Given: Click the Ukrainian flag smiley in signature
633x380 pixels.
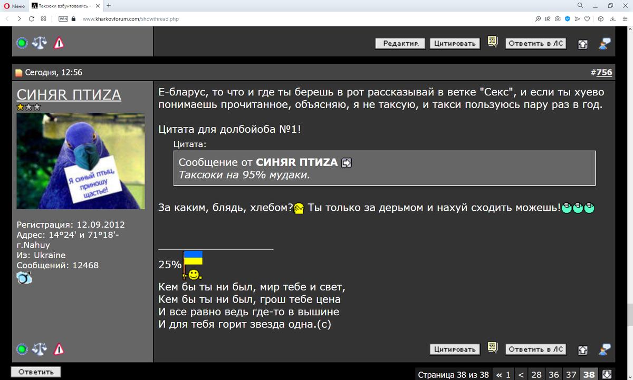Looking at the screenshot, I should [x=193, y=265].
